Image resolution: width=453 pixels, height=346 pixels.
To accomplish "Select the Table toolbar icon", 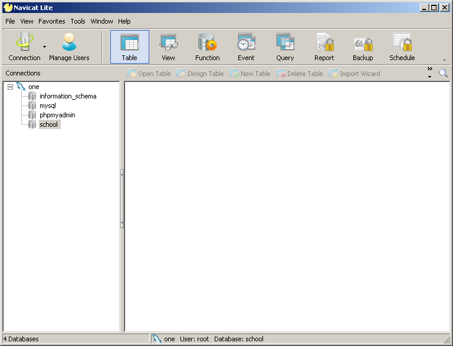I will tap(130, 47).
